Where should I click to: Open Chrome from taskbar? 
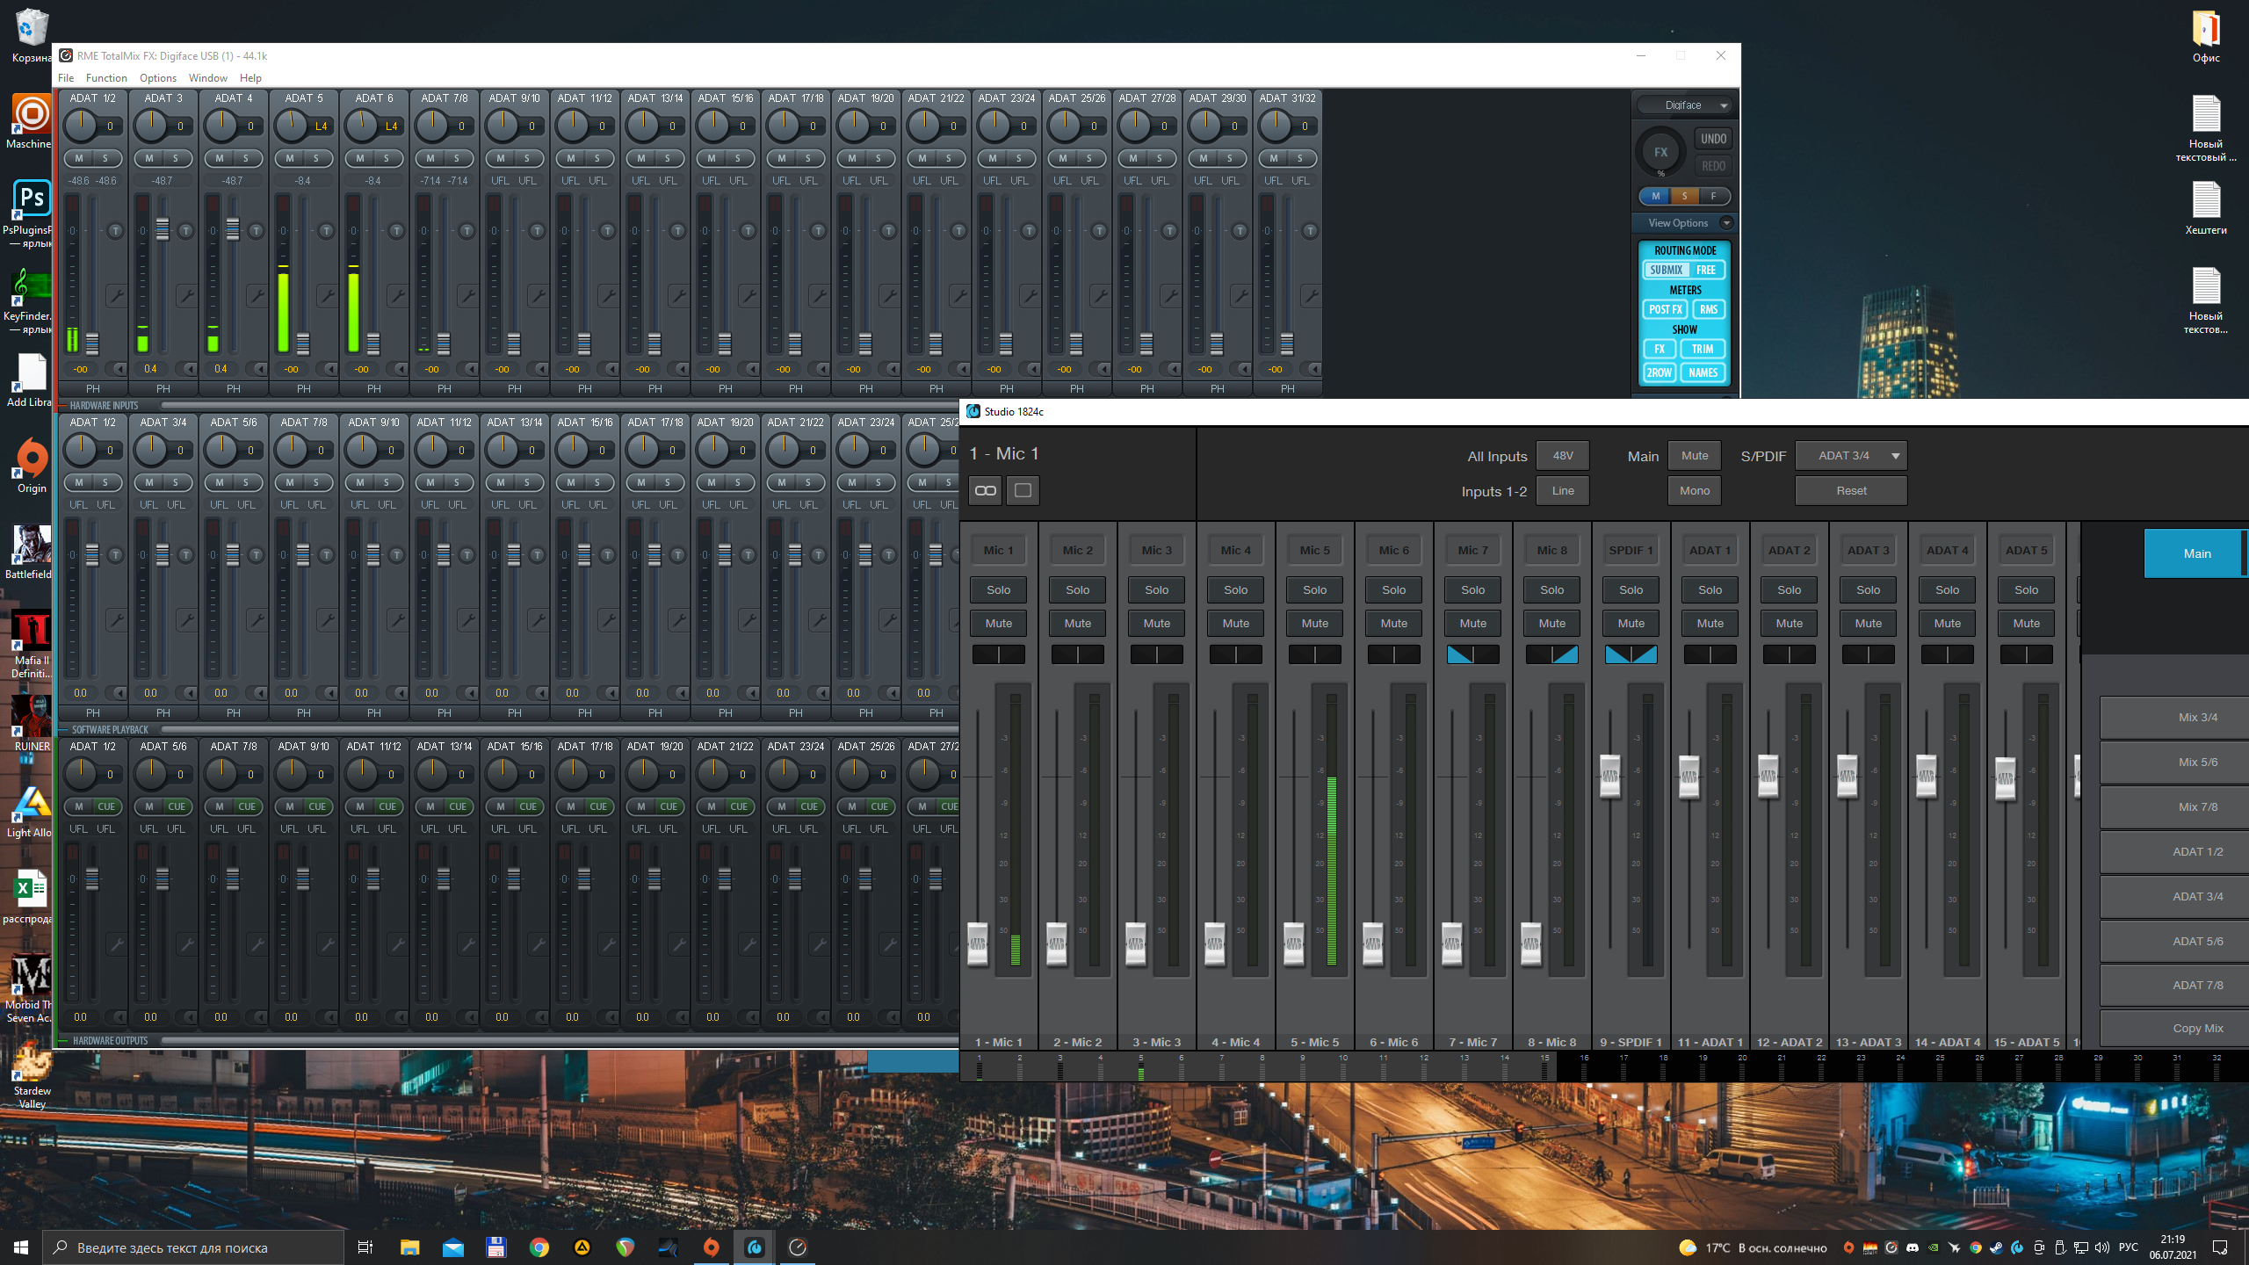(x=539, y=1247)
